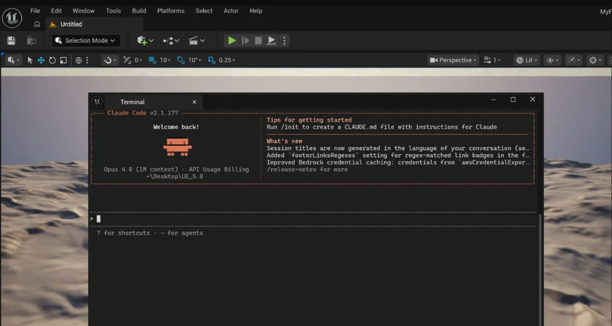The image size is (612, 326).
Task: Open the Platforms menu
Action: (x=171, y=11)
